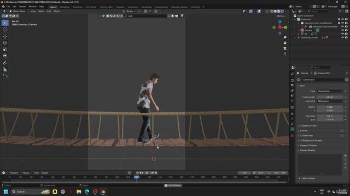Select the Scale tool
This screenshot has width=350, height=196.
[x=5, y=50]
